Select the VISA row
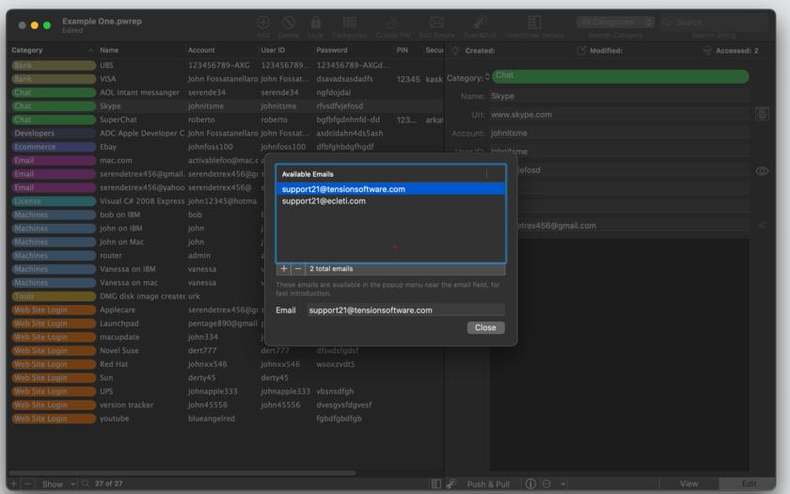 click(x=227, y=79)
